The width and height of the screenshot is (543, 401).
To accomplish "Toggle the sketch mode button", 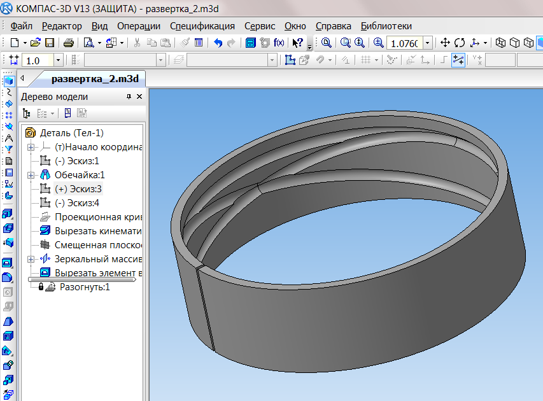I will tap(290, 60).
